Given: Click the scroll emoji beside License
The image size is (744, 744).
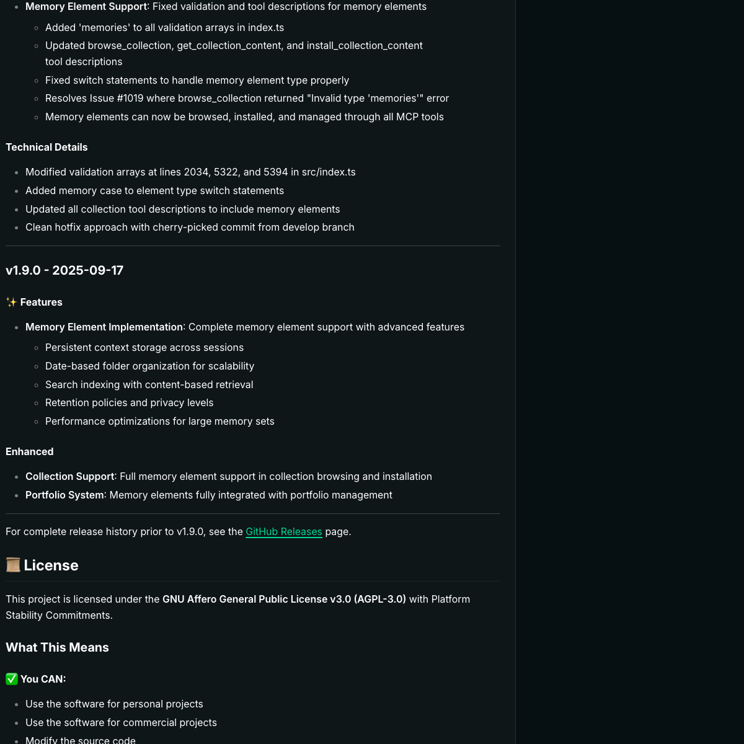Looking at the screenshot, I should [13, 565].
